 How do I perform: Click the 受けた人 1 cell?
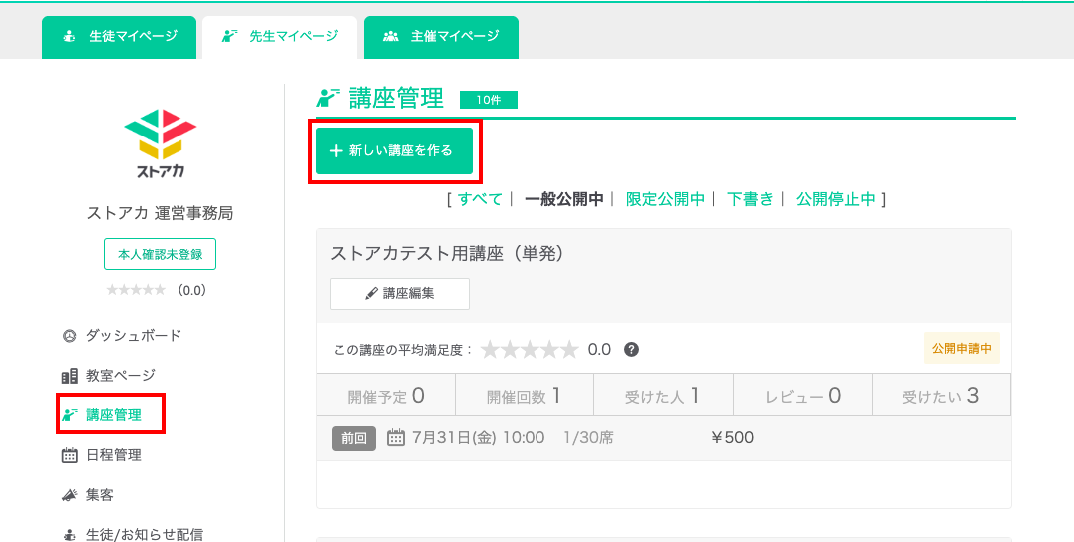pos(664,395)
